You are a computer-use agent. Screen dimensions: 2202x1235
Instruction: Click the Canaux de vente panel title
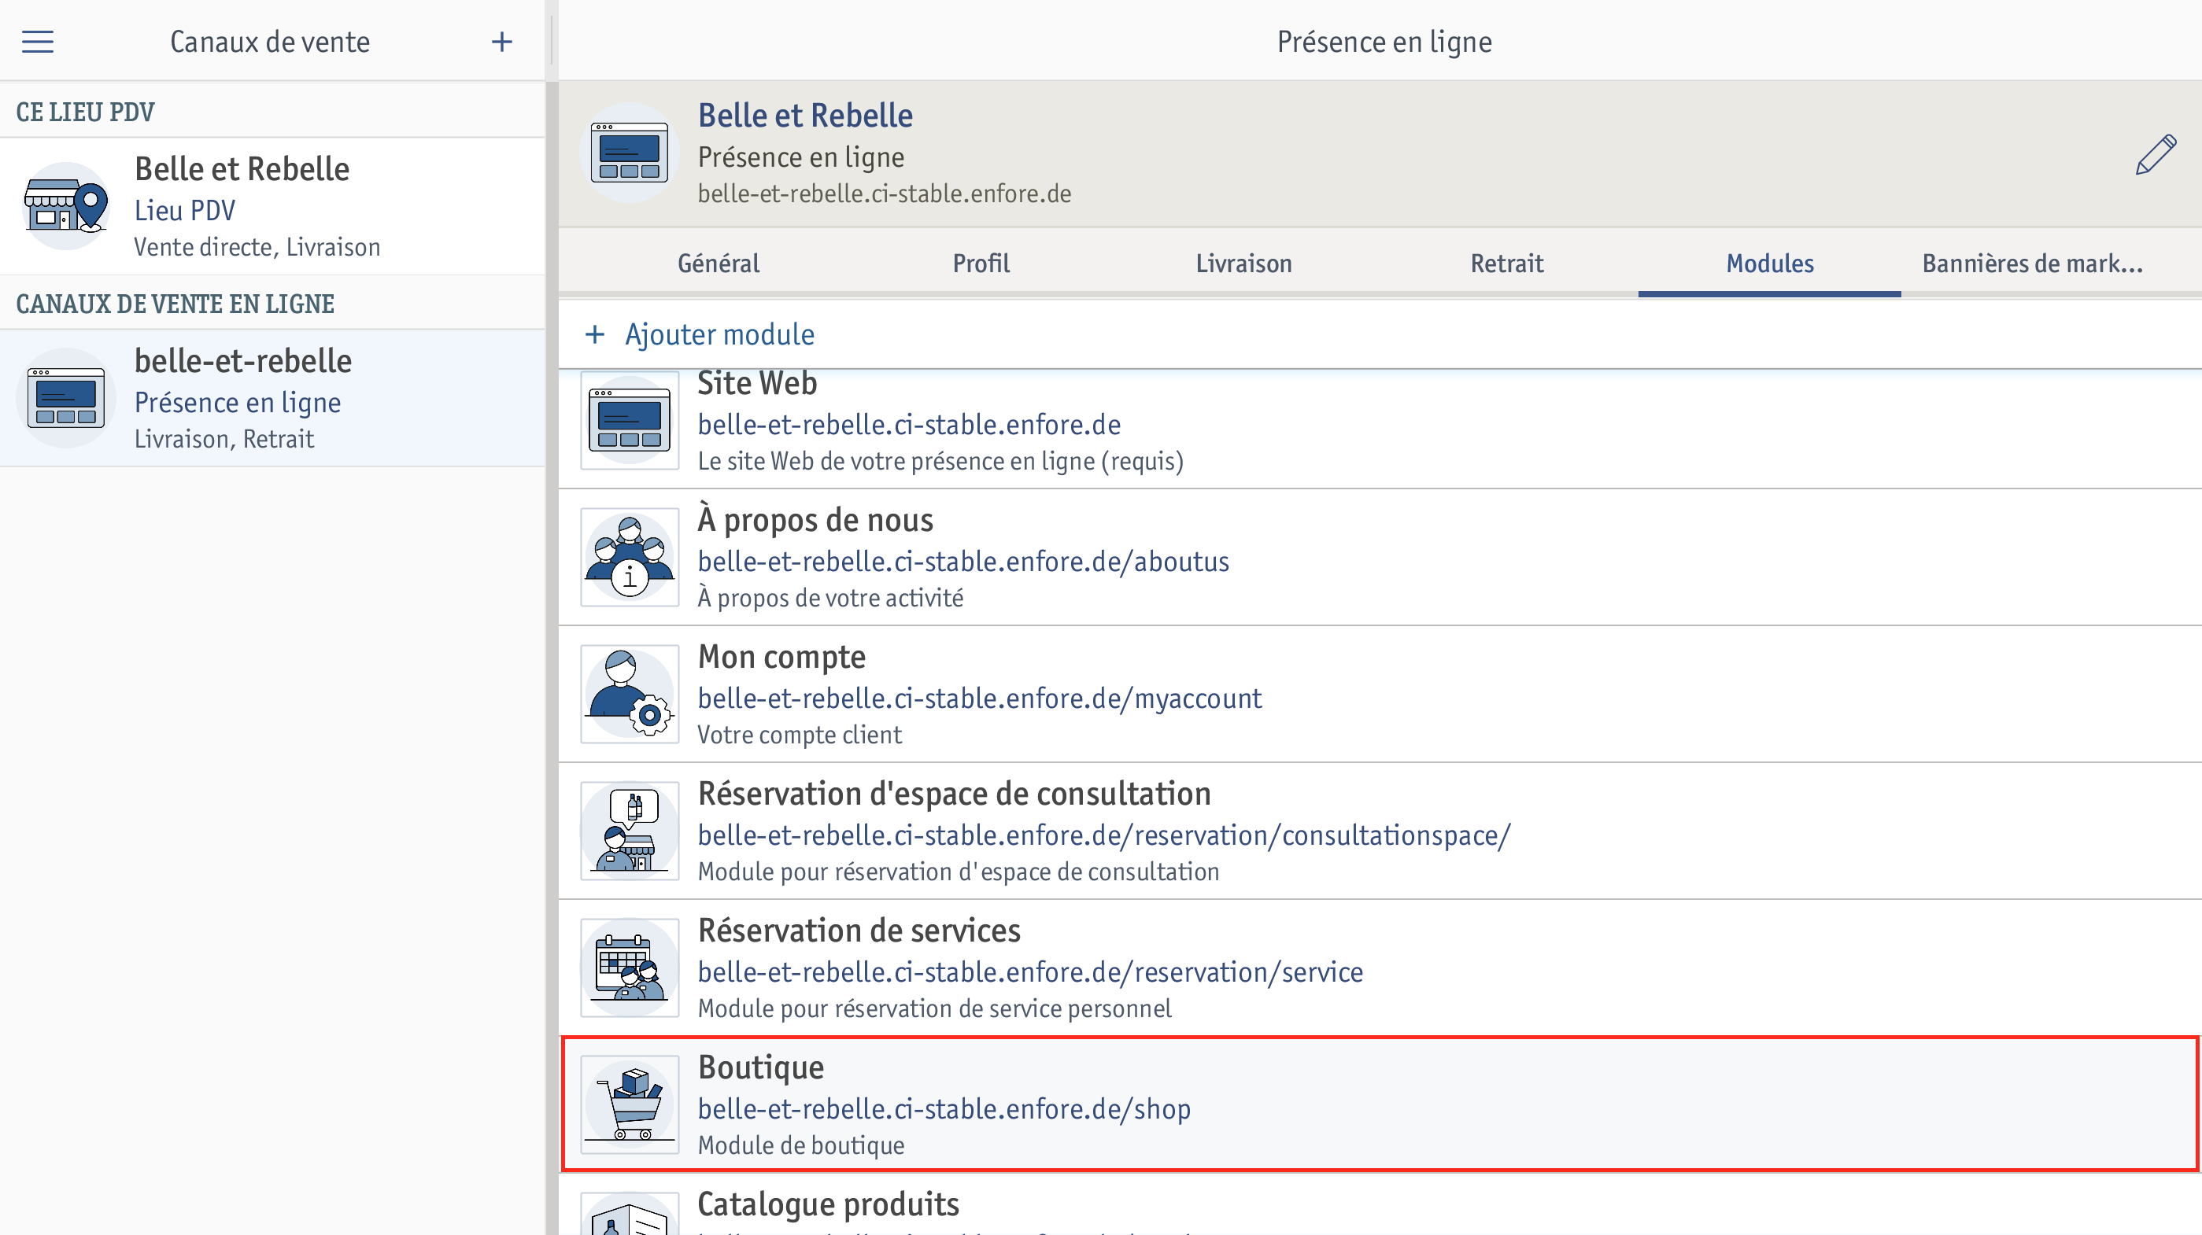(270, 42)
